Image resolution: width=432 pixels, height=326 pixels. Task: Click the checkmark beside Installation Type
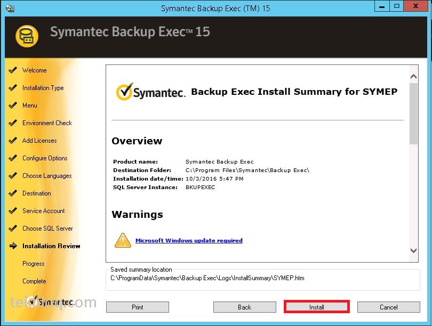click(13, 88)
